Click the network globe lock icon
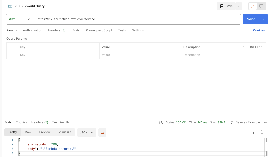271x157 pixels. coord(161,122)
